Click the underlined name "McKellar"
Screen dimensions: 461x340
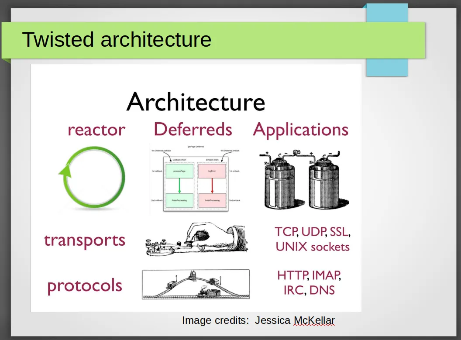pyautogui.click(x=314, y=320)
